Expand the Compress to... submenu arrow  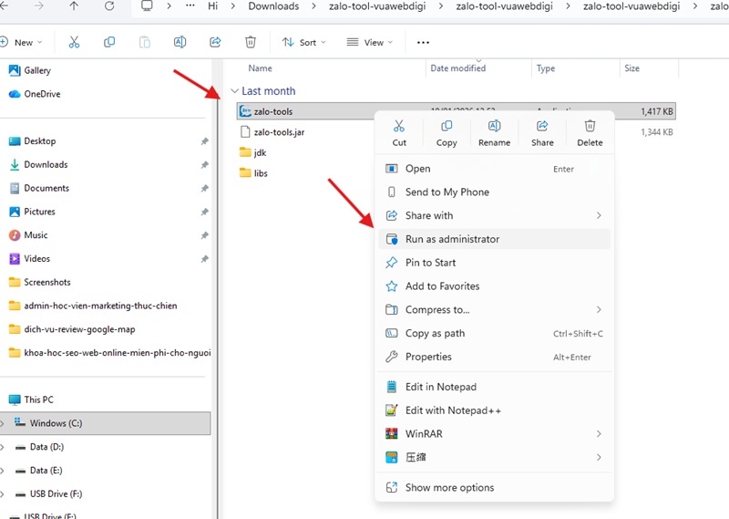[599, 309]
